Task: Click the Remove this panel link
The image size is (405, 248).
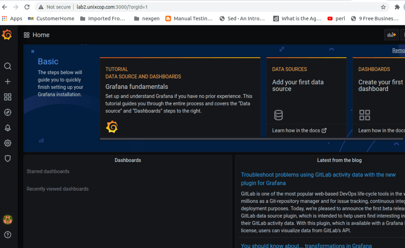Action: (399, 51)
